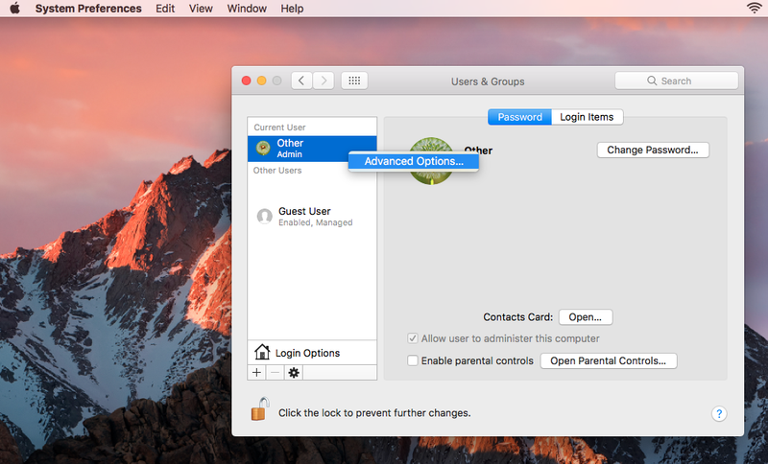
Task: Go forward with the right chevron
Action: click(324, 81)
